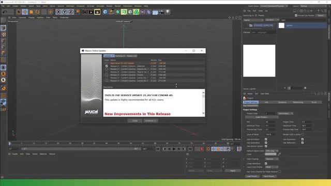Click the Scale Project button
The height and width of the screenshot is (186, 331).
(262, 117)
